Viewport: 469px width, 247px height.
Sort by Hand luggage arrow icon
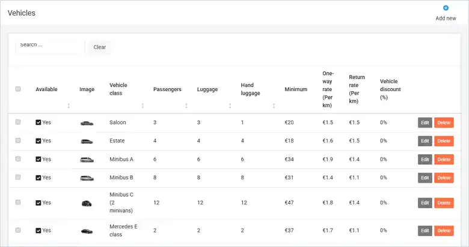[x=274, y=106]
